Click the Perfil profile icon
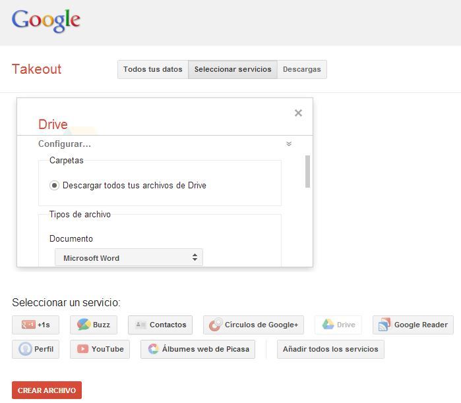This screenshot has width=461, height=403. [x=25, y=349]
